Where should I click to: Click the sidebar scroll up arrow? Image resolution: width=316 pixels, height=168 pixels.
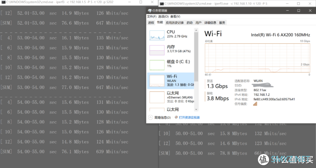click(196, 30)
